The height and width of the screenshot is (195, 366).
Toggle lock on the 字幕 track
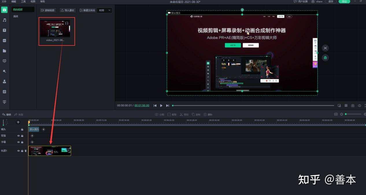click(22, 142)
